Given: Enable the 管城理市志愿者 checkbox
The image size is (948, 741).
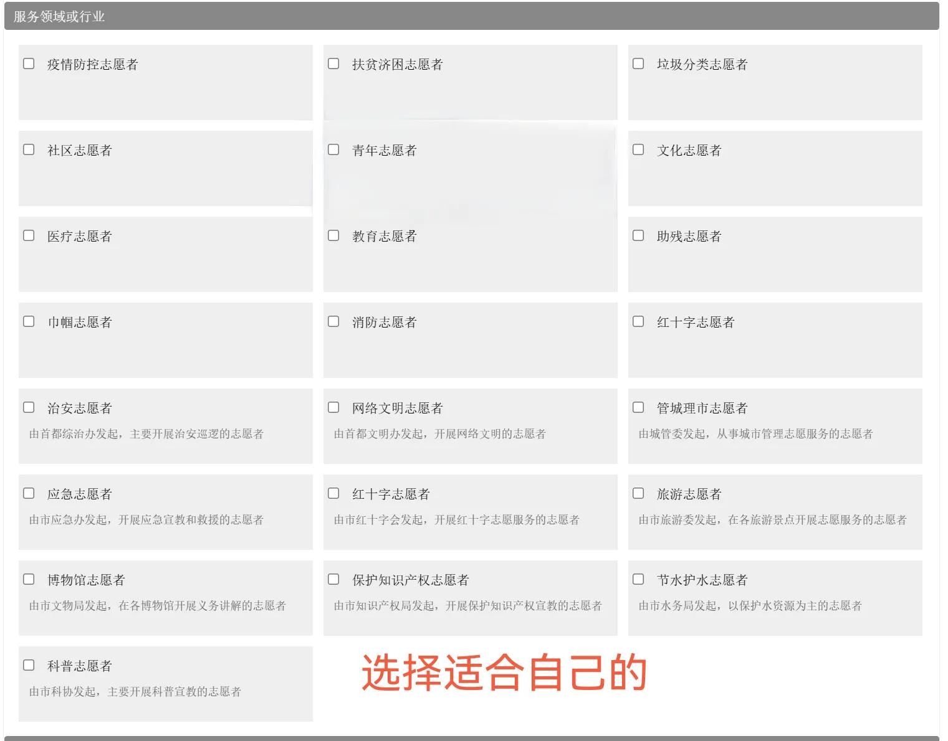Looking at the screenshot, I should pos(638,407).
